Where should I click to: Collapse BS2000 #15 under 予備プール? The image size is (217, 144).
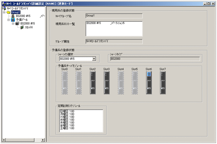(x=13, y=23)
